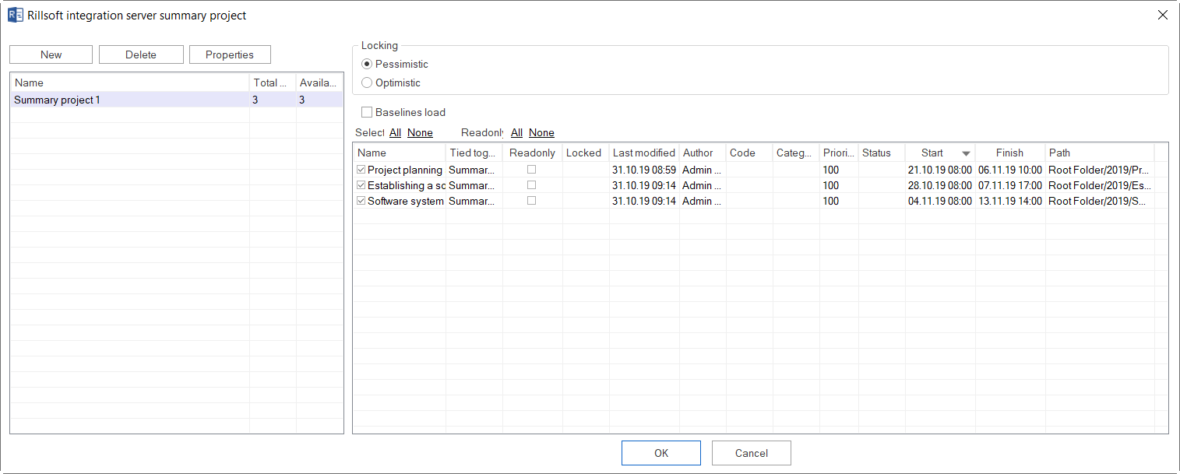
Task: Confirm with the OK button
Action: point(661,453)
